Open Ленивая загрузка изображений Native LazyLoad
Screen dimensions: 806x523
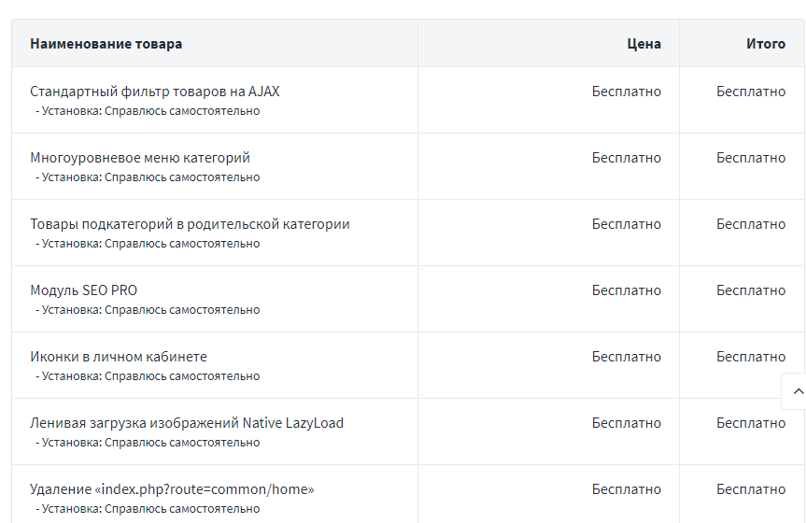pos(187,423)
